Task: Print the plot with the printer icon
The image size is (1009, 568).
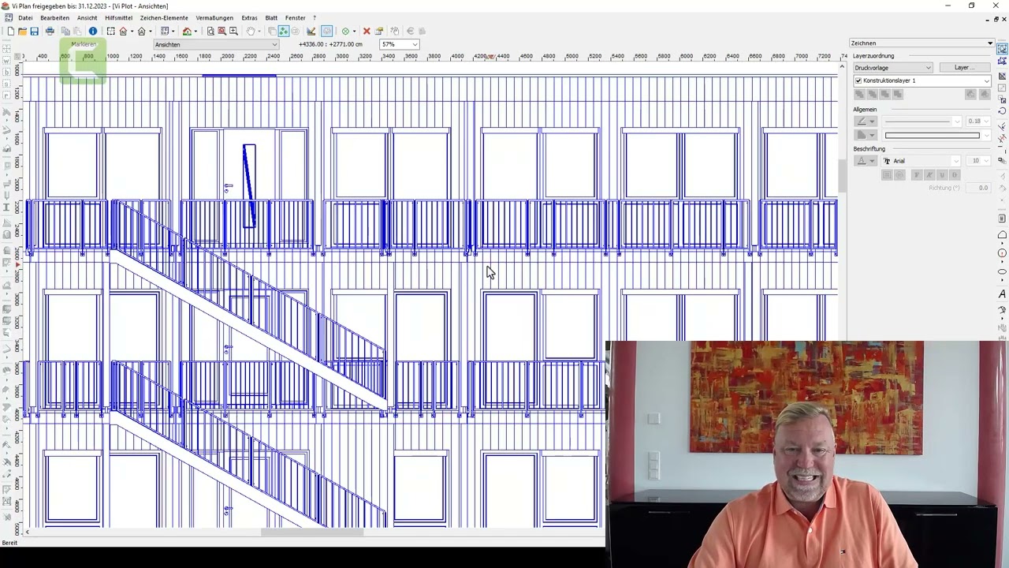Action: point(50,32)
